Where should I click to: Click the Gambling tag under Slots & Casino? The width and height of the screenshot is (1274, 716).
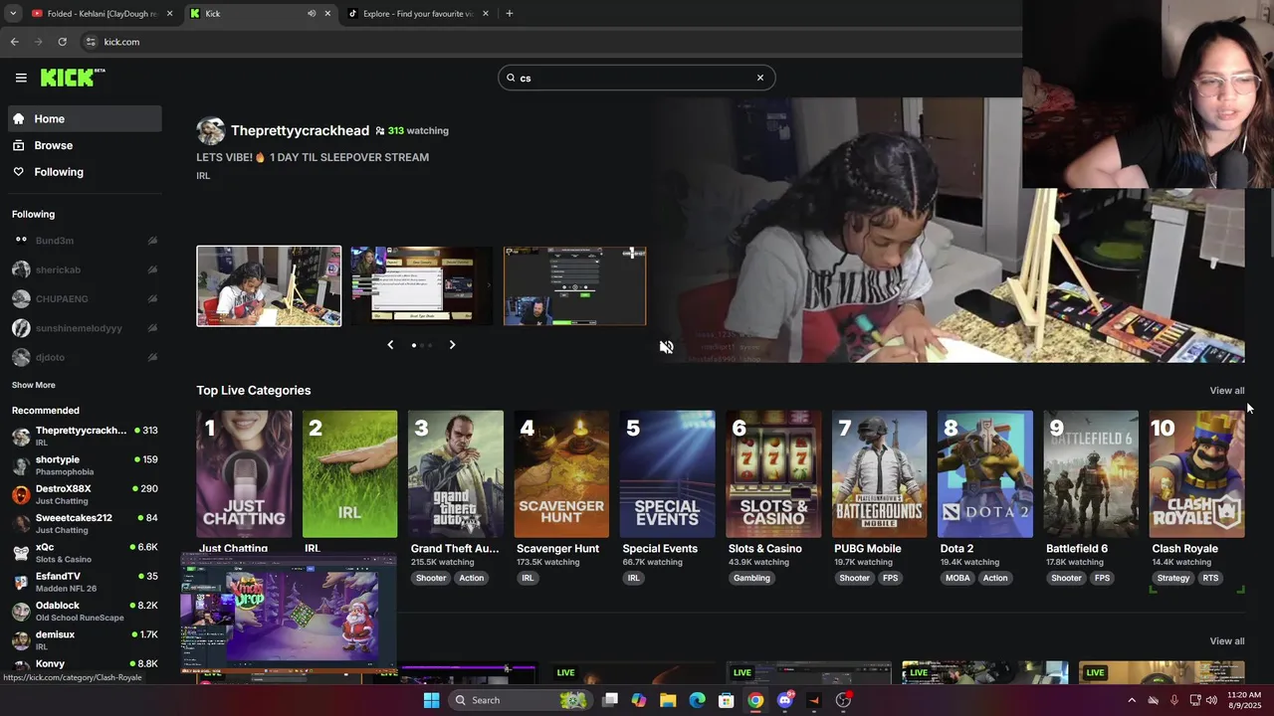pyautogui.click(x=751, y=578)
